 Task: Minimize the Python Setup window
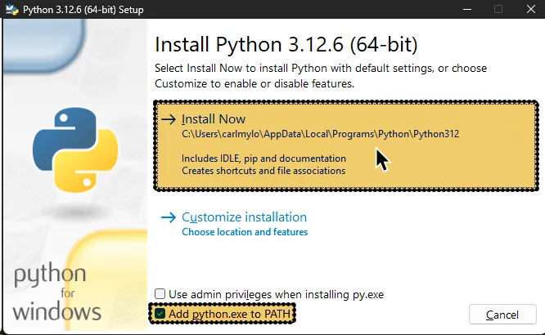click(467, 9)
